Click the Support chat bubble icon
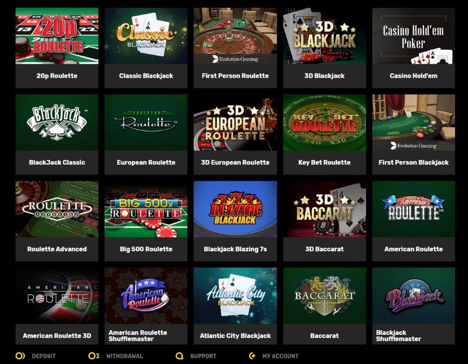 (x=179, y=356)
